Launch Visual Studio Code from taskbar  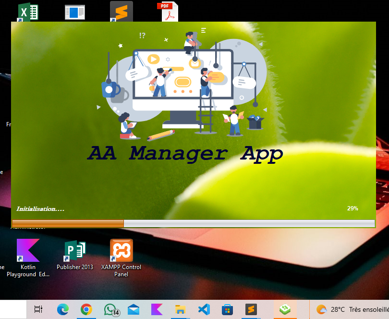[x=204, y=309]
